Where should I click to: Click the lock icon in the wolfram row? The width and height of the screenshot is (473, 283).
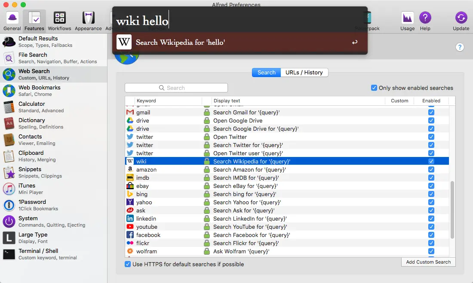(x=207, y=251)
